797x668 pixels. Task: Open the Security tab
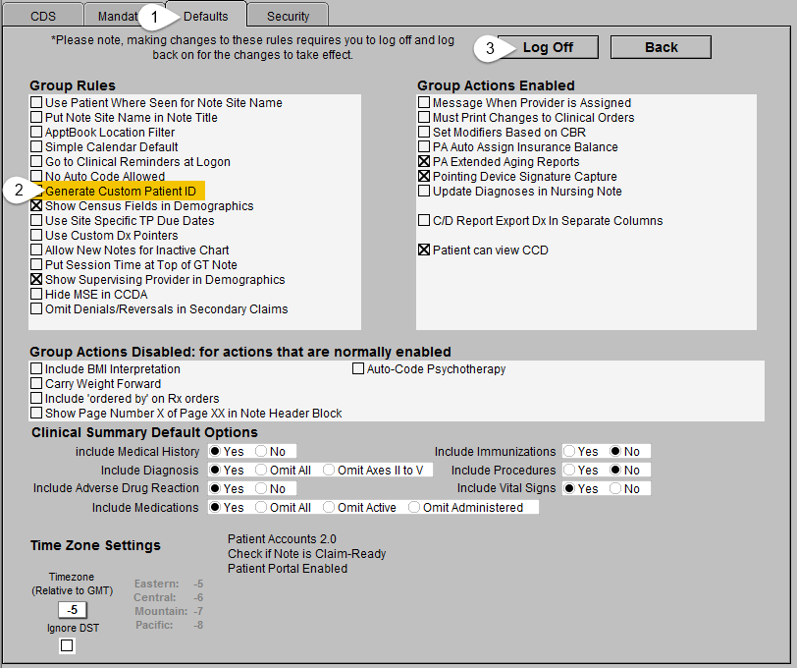[x=288, y=16]
